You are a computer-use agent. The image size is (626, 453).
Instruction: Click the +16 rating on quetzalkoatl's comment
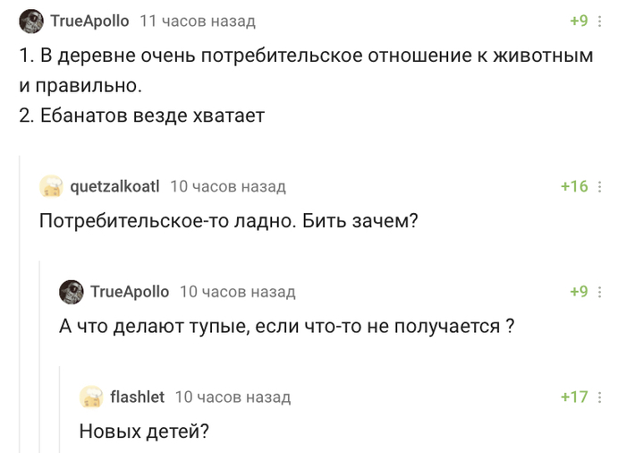click(574, 186)
